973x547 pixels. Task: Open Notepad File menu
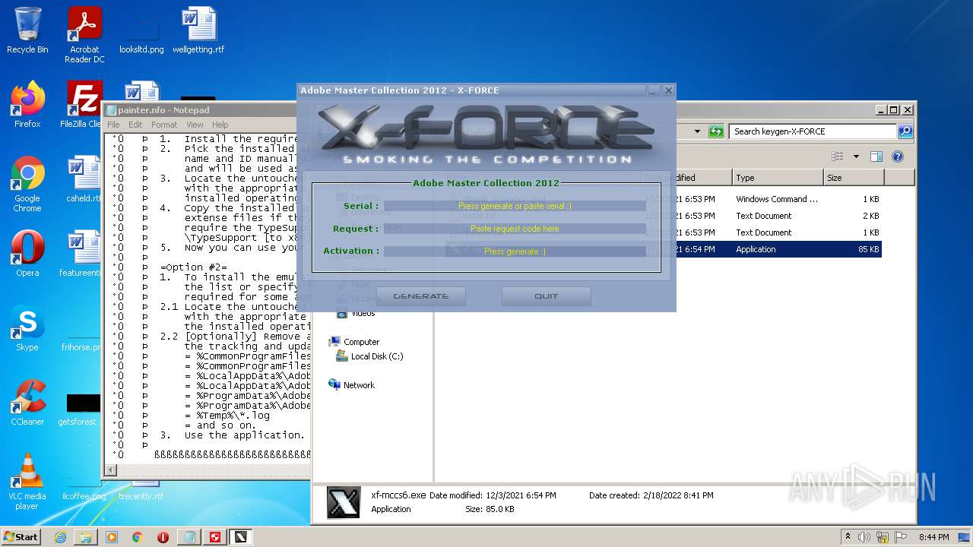pyautogui.click(x=113, y=125)
